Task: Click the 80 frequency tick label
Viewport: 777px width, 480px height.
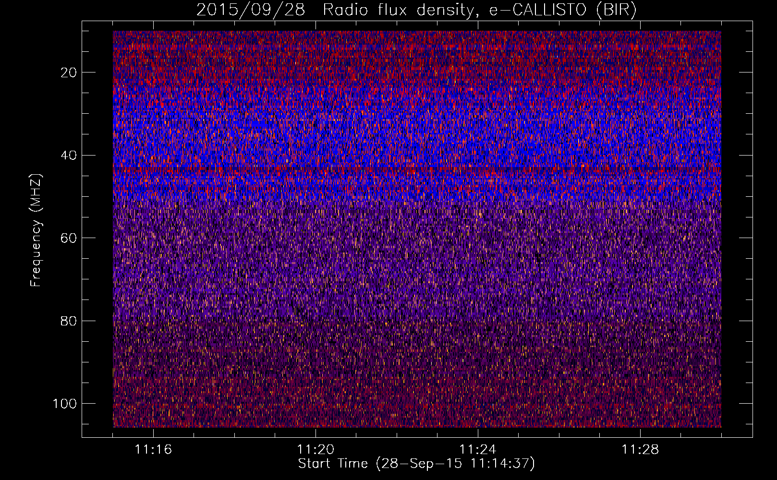Action: tap(69, 321)
